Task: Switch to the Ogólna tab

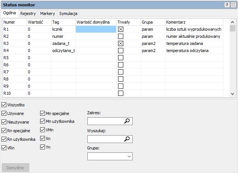Action: (10, 13)
